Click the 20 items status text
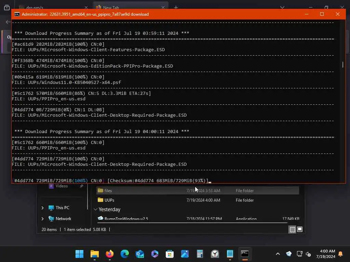Image resolution: width=350 pixels, height=262 pixels. pos(49,230)
